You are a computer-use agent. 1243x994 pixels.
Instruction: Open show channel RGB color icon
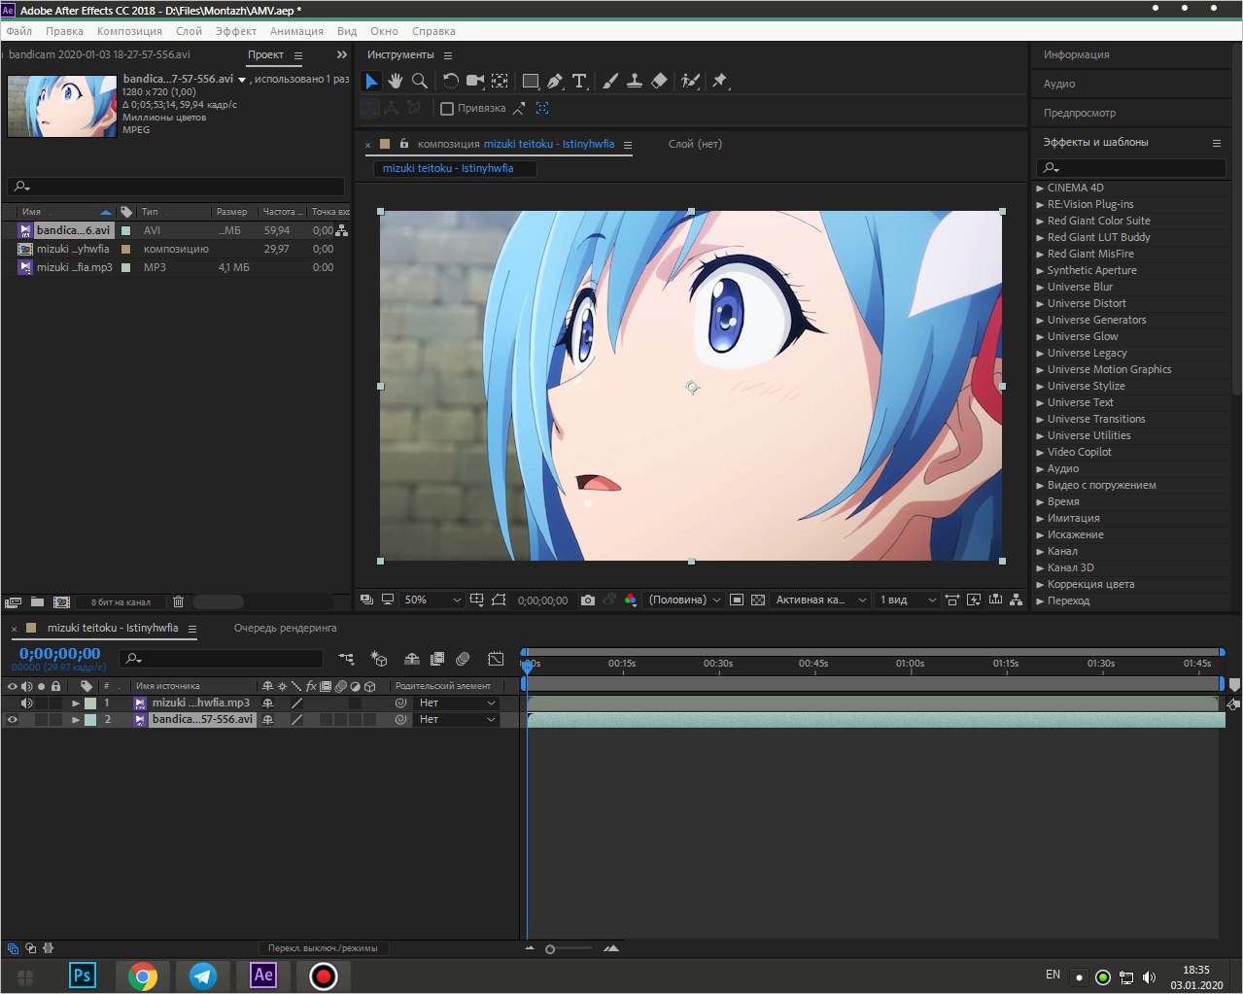[x=631, y=600]
